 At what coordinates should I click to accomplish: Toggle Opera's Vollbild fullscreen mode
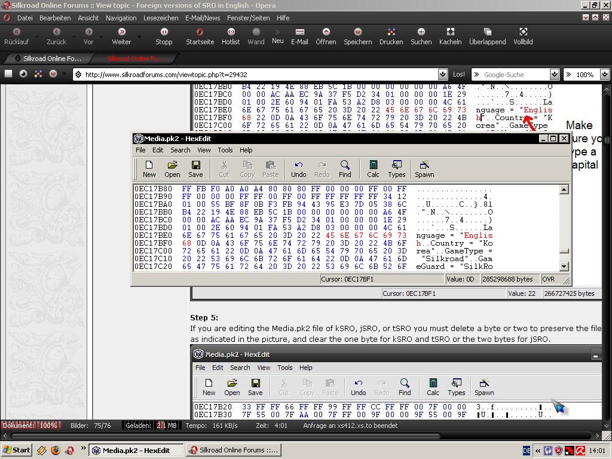coord(523,36)
